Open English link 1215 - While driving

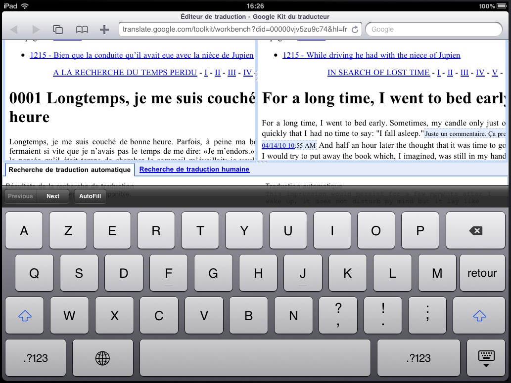[371, 55]
